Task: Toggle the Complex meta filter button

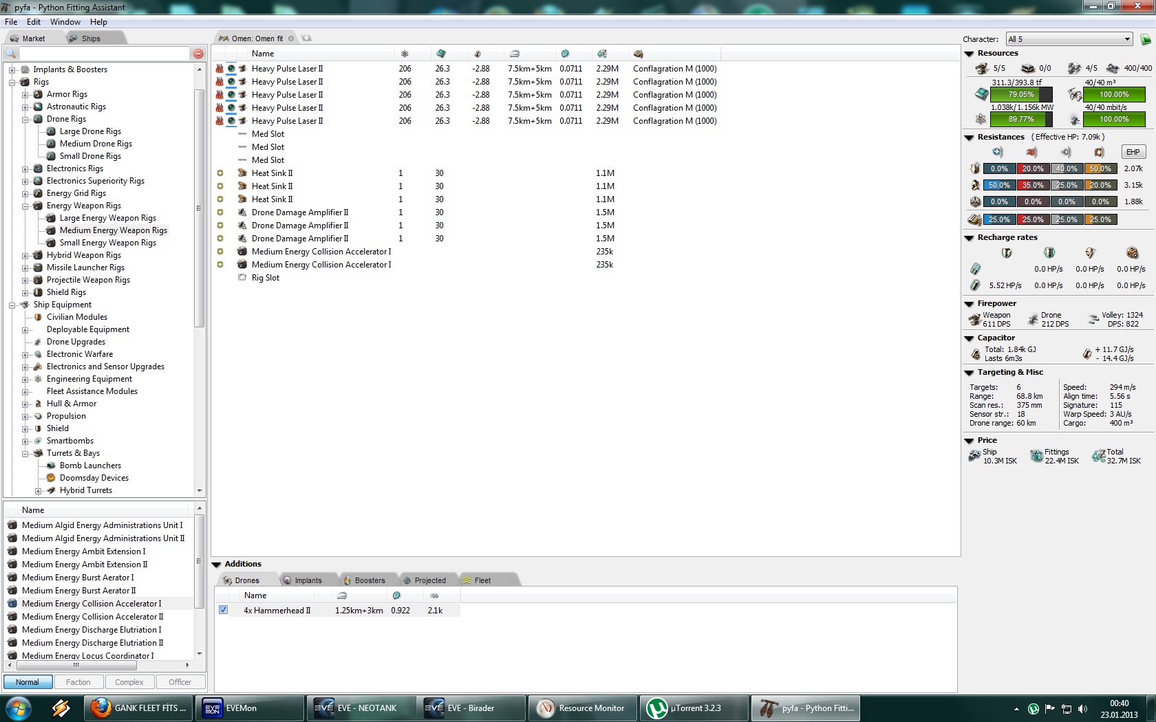Action: pos(129,682)
